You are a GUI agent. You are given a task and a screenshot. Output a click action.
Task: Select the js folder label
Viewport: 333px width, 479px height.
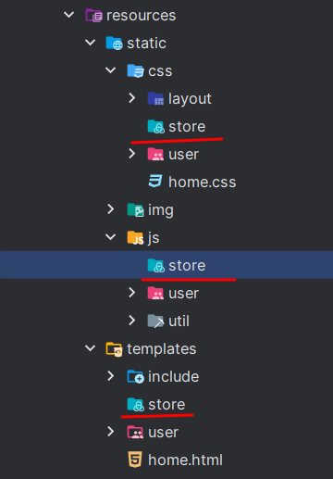154,238
